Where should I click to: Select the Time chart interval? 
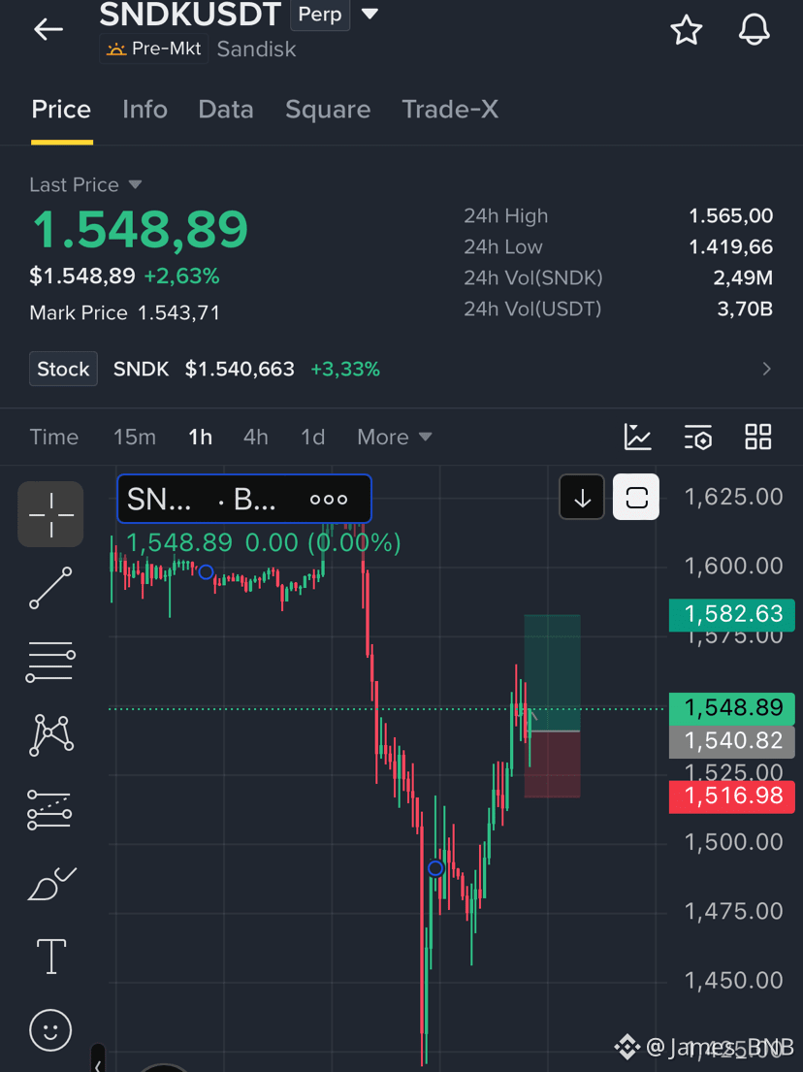(54, 437)
